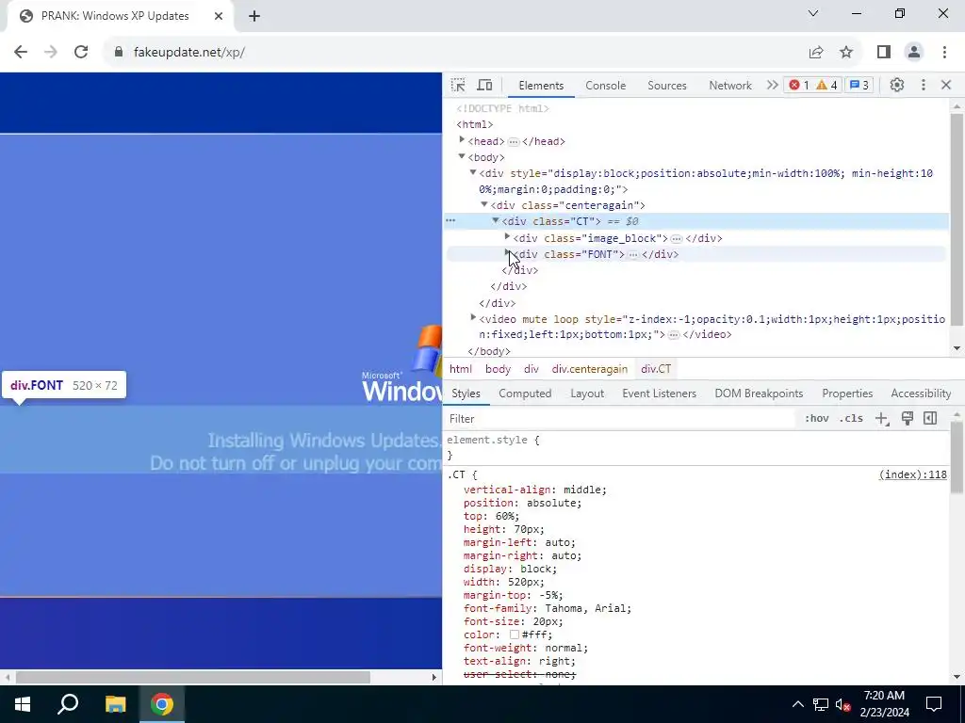This screenshot has height=723, width=965.
Task: Select the Styles subtab
Action: point(466,394)
